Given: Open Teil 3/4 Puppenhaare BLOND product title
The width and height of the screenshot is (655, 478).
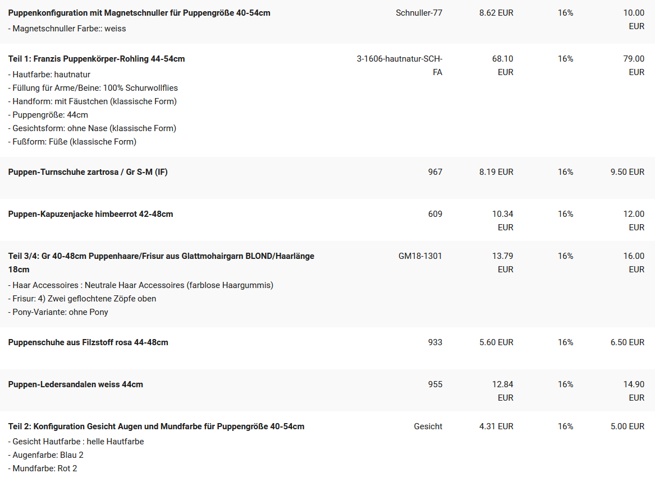Looking at the screenshot, I should pyautogui.click(x=161, y=263).
